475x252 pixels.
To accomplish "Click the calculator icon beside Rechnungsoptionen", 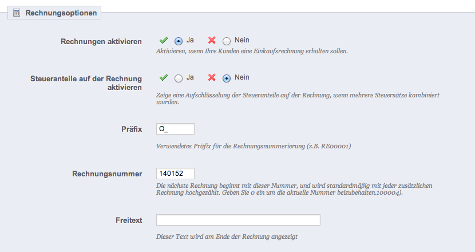I will click(x=17, y=12).
